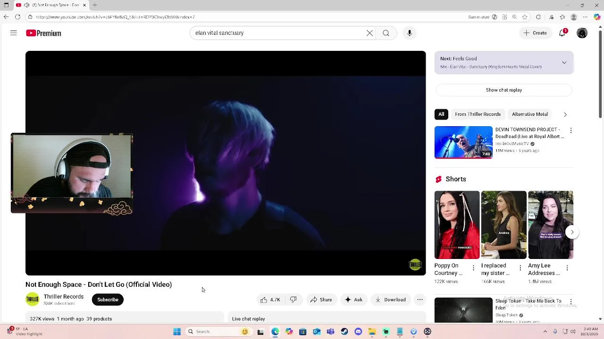Open Microsoft Store from taskbar
Viewport: 604px width, 339px height.
click(302, 331)
